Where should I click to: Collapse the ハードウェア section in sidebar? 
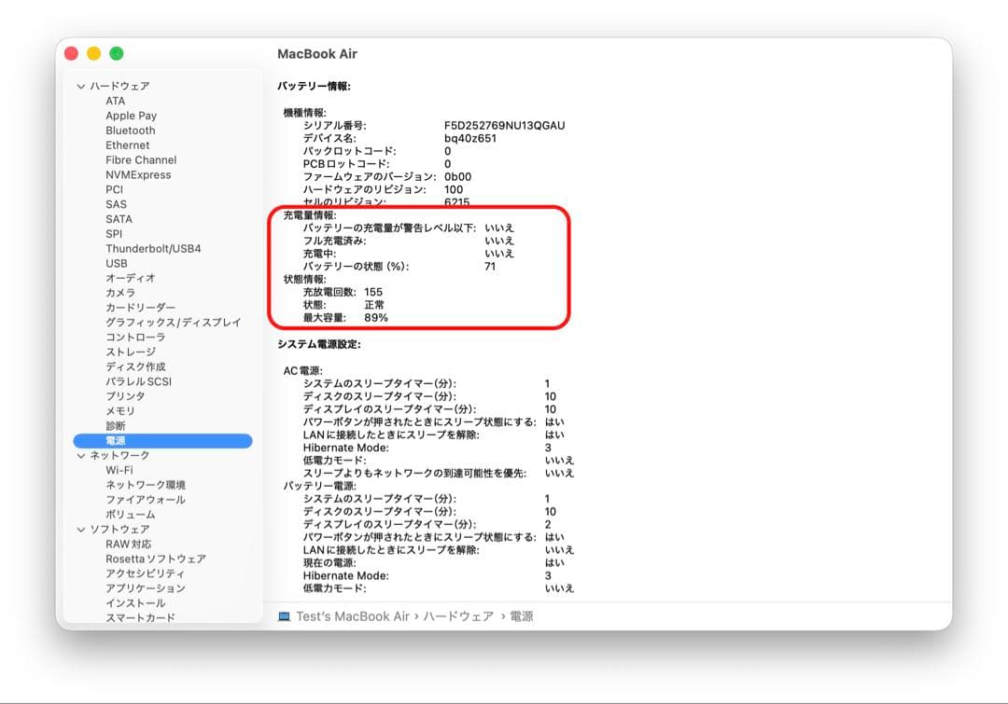83,85
